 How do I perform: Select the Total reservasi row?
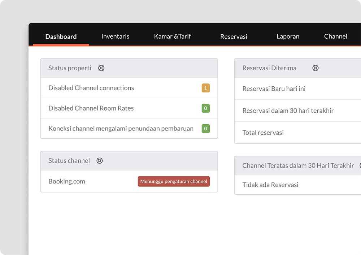coord(263,133)
